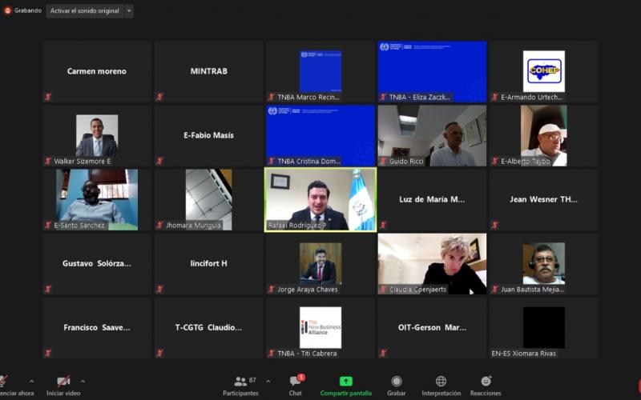The height and width of the screenshot is (400, 641).
Task: Select the COHEP logo participant tile
Action: coord(543,71)
